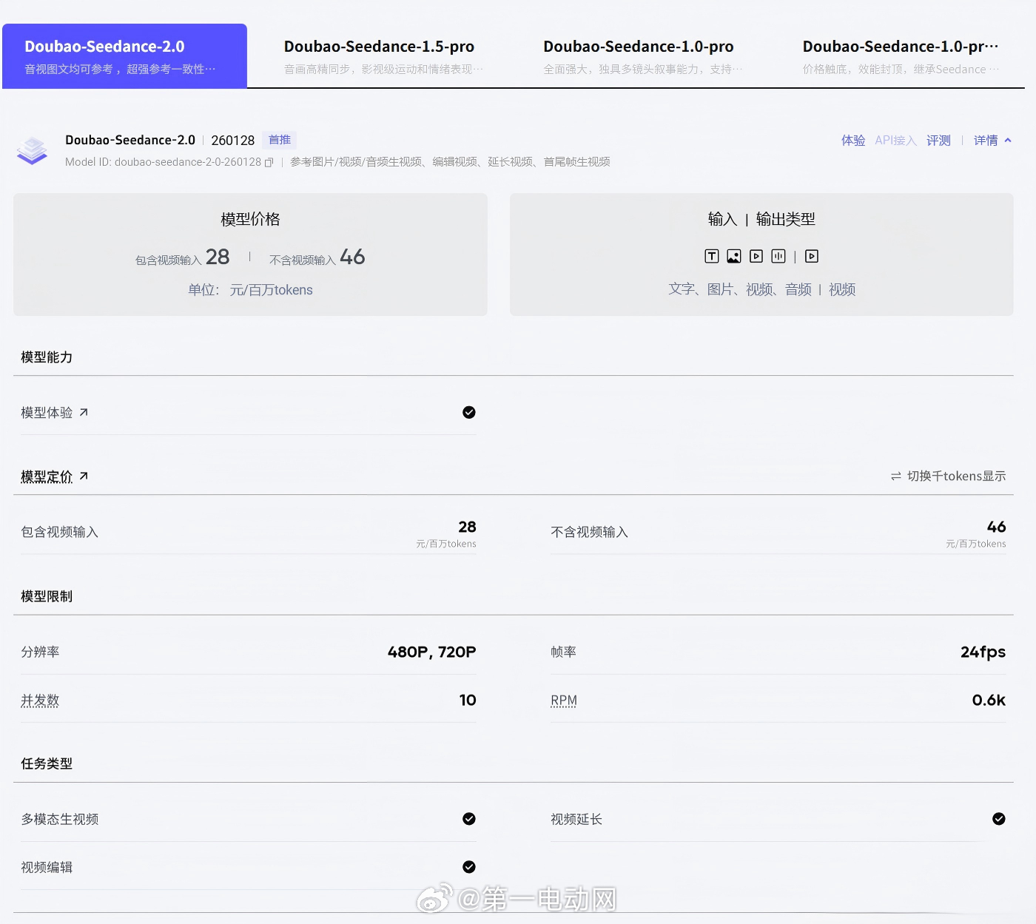Image resolution: width=1036 pixels, height=924 pixels.
Task: Select the audio input type icon
Action: (x=778, y=256)
